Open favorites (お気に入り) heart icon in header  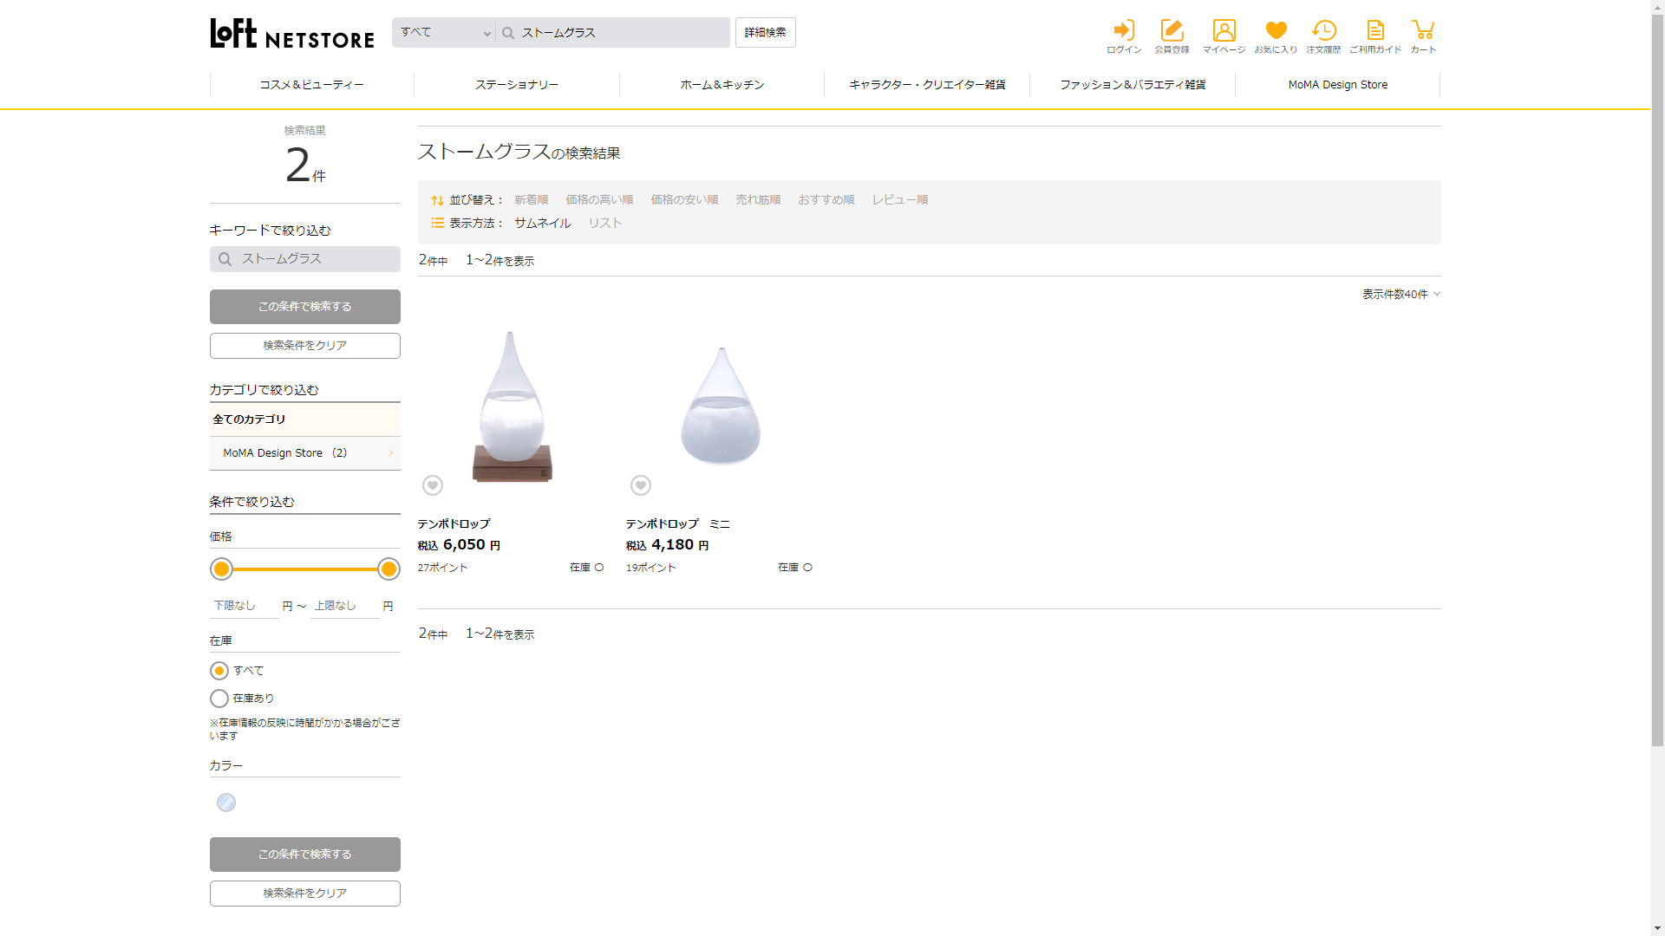[x=1276, y=31]
